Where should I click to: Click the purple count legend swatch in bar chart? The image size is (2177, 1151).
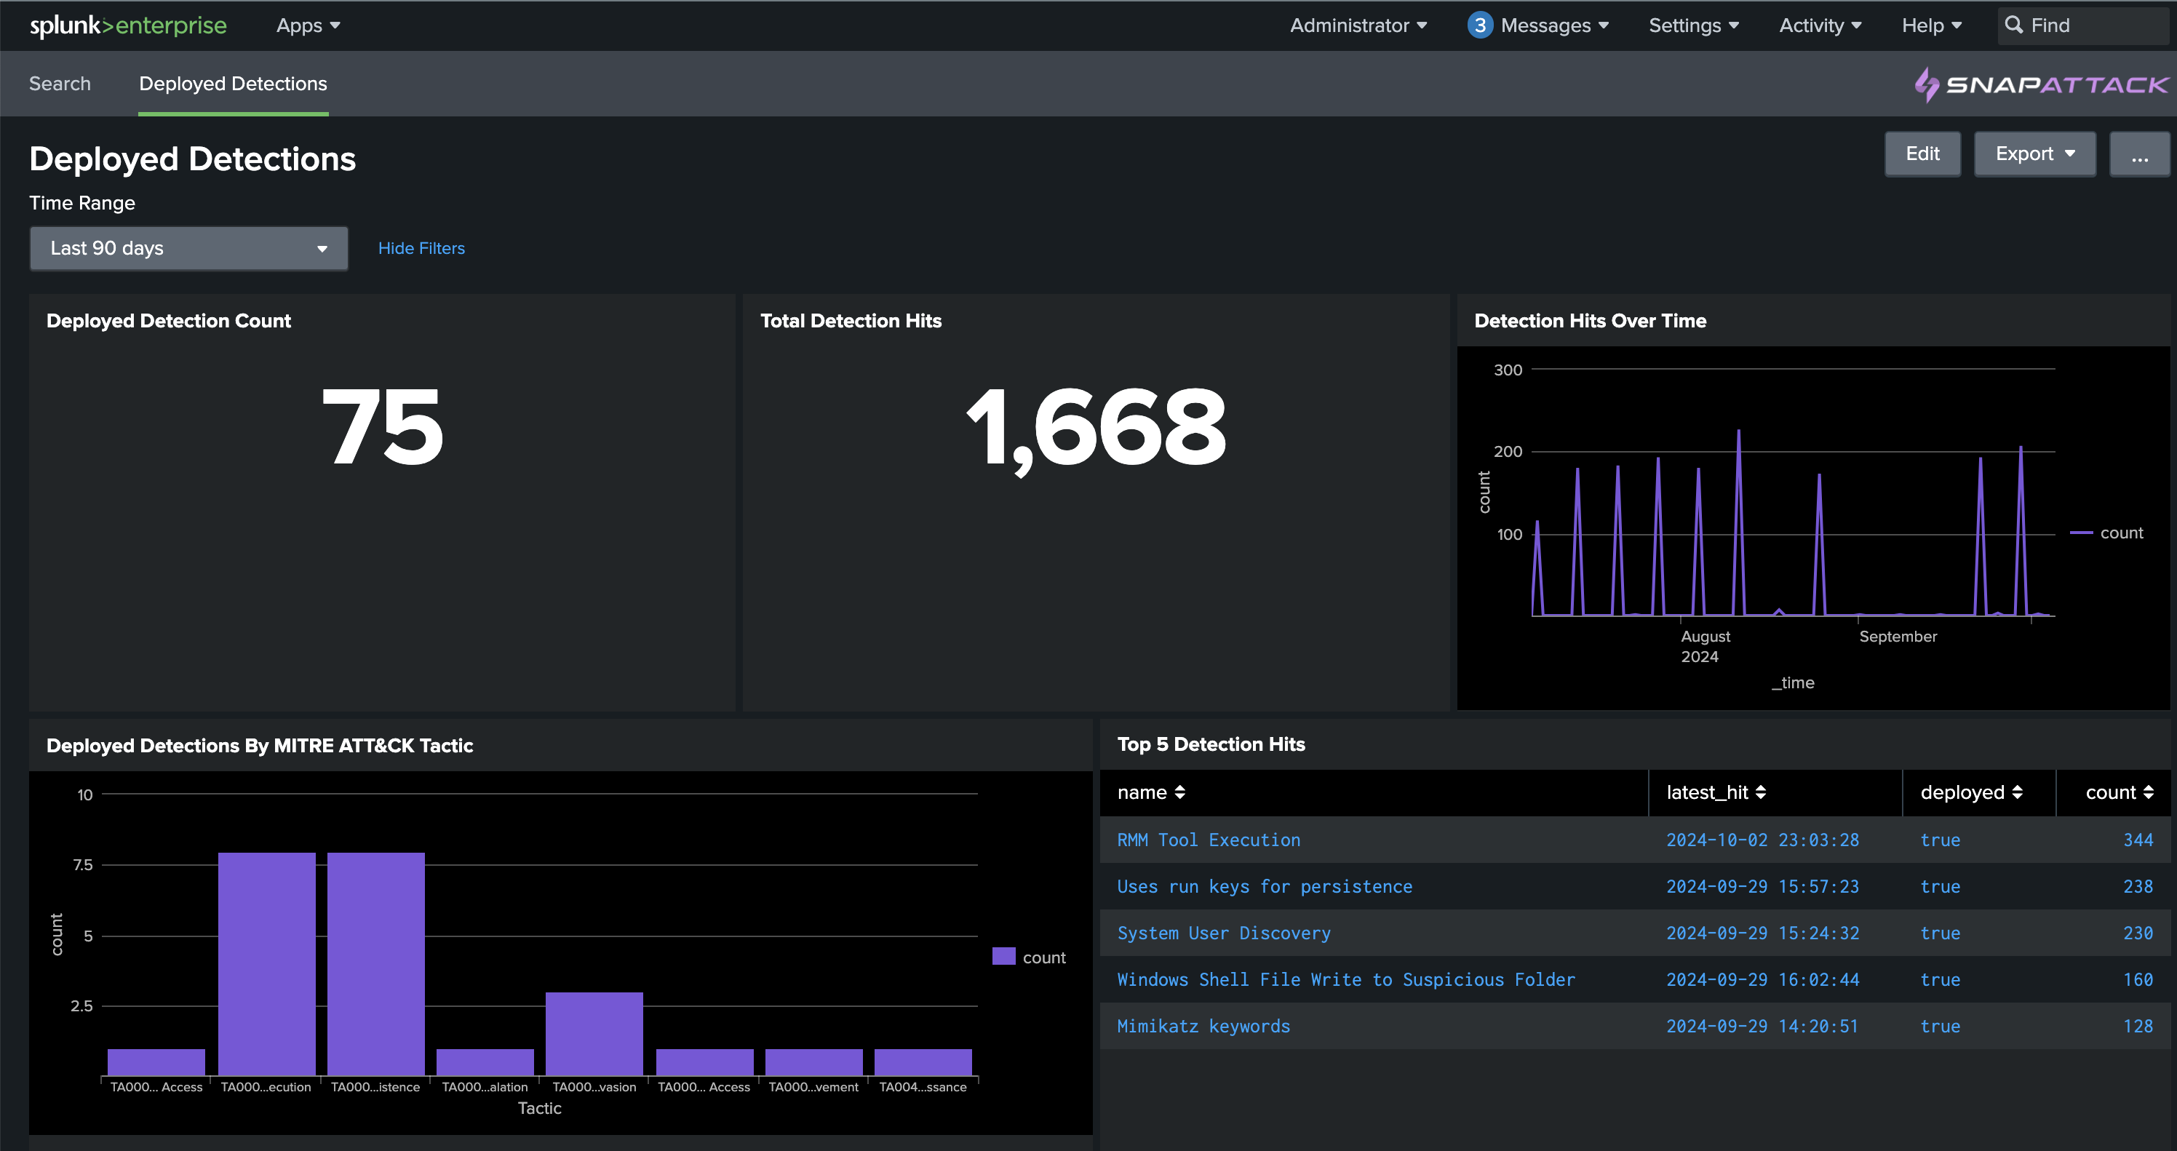coord(1003,957)
